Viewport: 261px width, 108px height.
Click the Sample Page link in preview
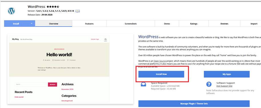pos(95,39)
